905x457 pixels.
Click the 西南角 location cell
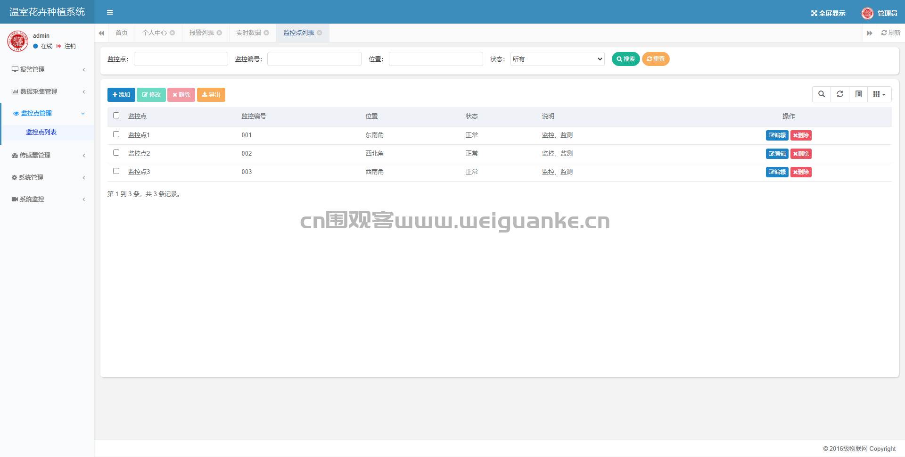point(374,172)
